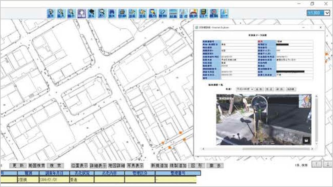Click the 印刷 print toolbar icon

click(x=122, y=13)
